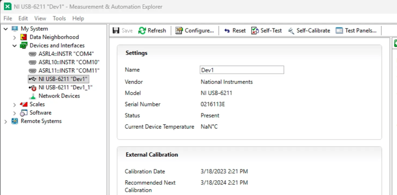Open the Help menu
Screen dimensions: 397x195
(78, 18)
